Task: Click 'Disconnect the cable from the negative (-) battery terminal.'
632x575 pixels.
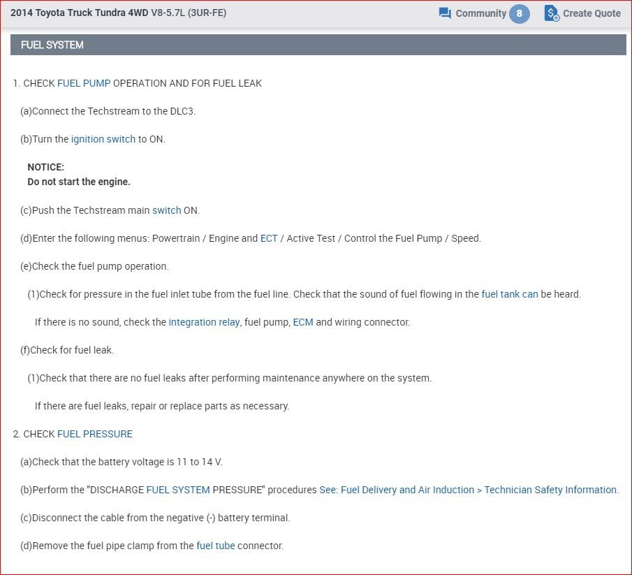Action: (x=161, y=518)
